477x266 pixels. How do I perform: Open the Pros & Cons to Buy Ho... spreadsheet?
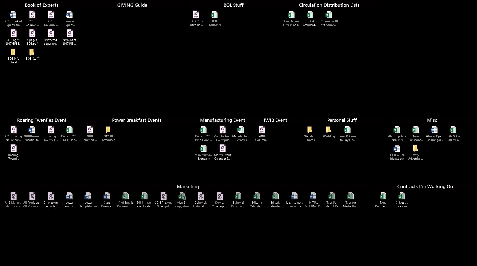347,133
